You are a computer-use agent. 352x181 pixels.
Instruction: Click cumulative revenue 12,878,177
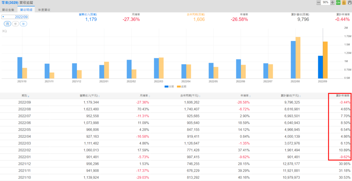(x=291, y=164)
